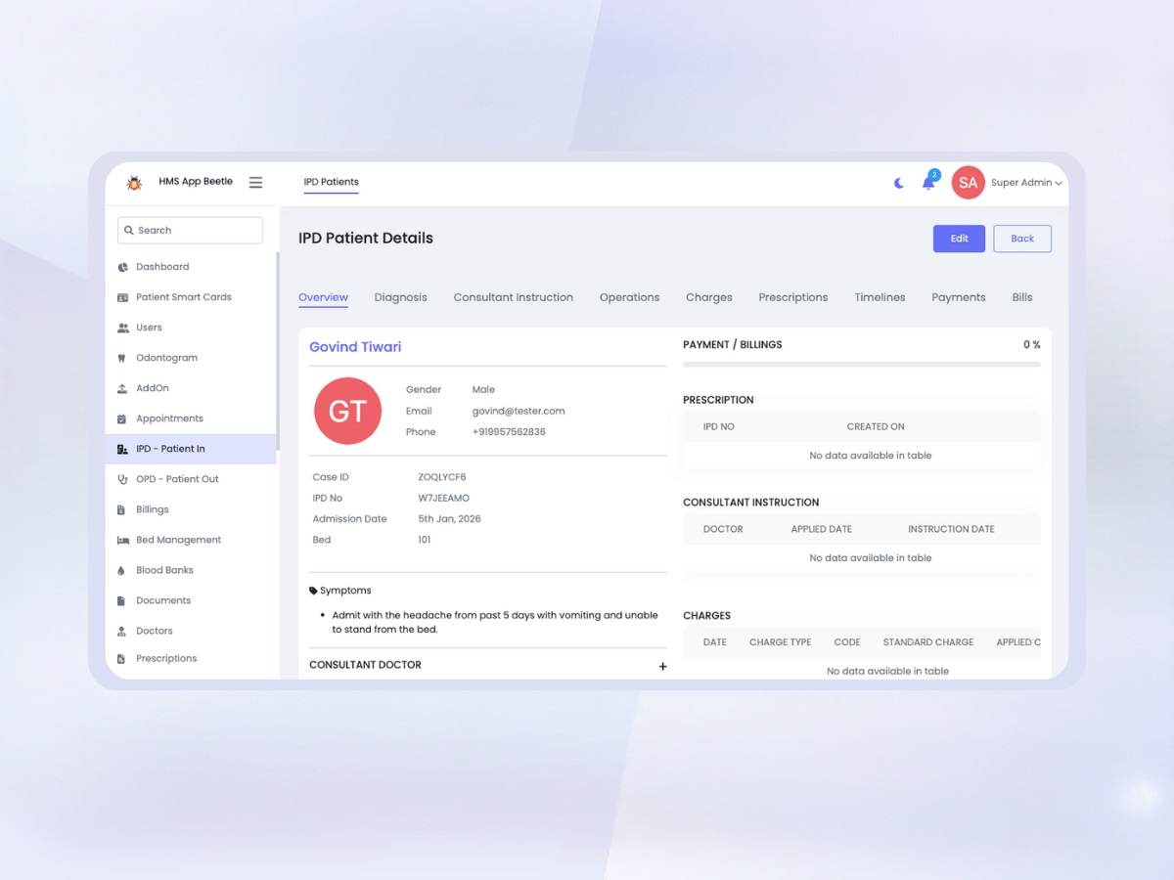Open the notifications bell icon
The height and width of the screenshot is (880, 1174).
928,183
